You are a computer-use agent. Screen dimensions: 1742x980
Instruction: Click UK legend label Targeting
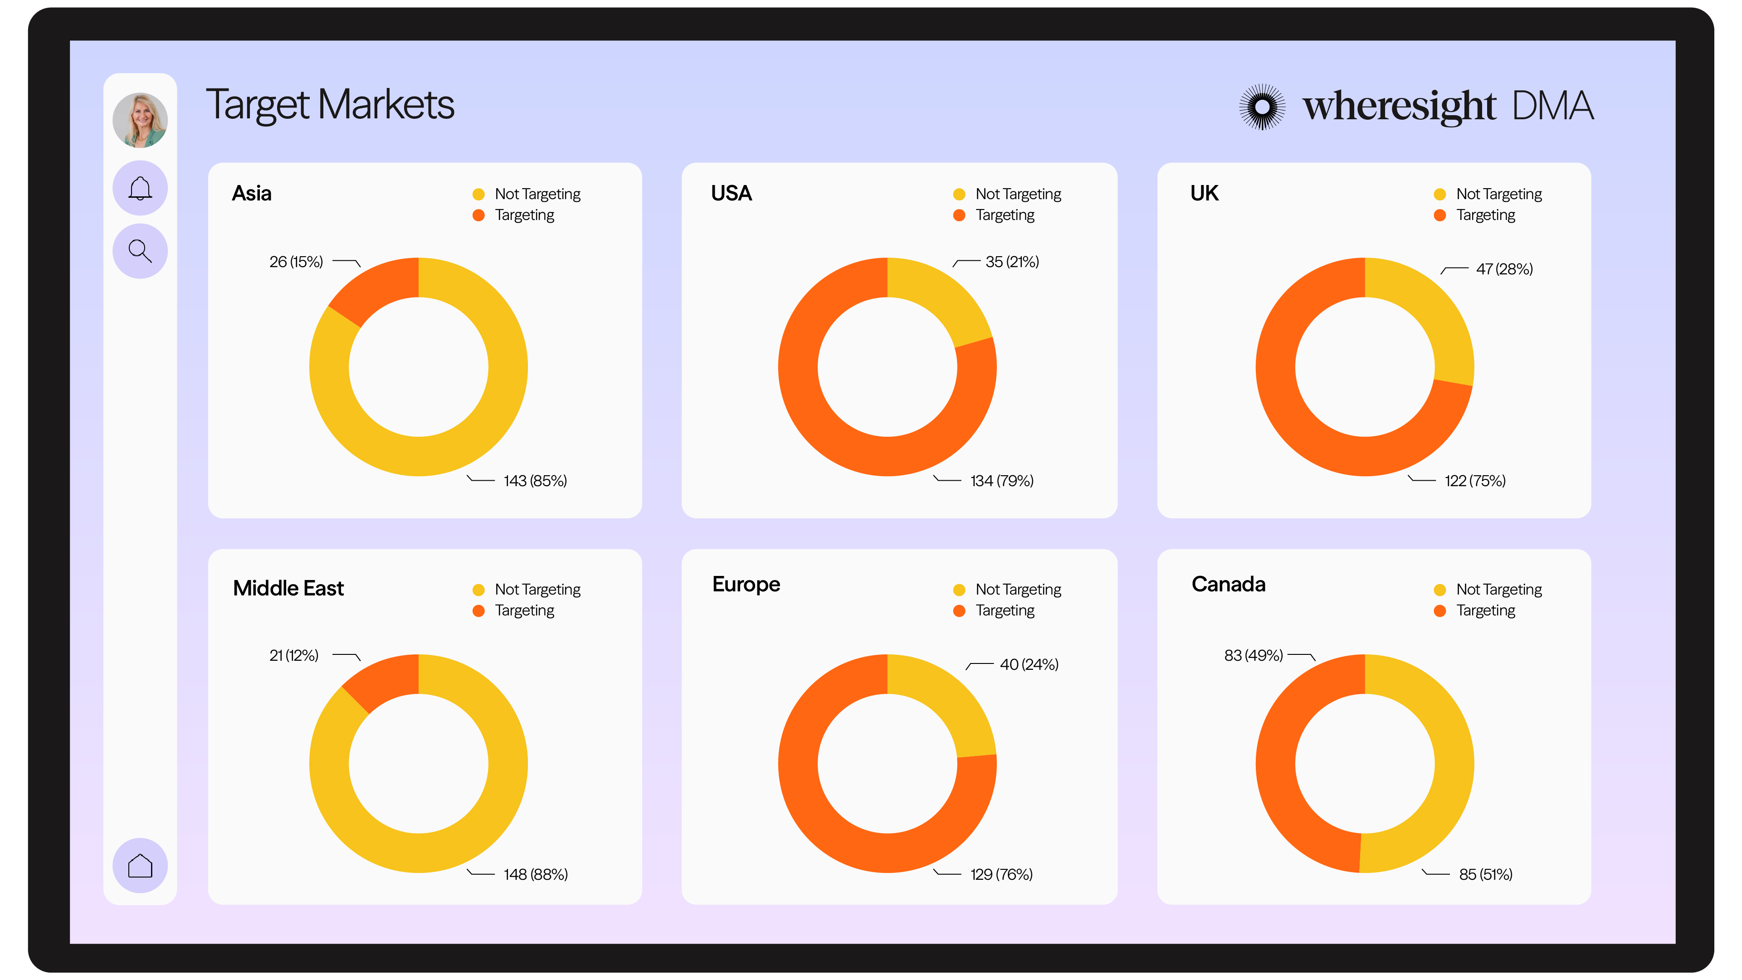1486,215
